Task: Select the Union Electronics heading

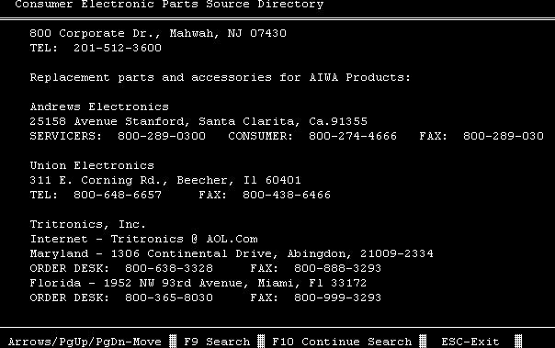Action: click(92, 165)
